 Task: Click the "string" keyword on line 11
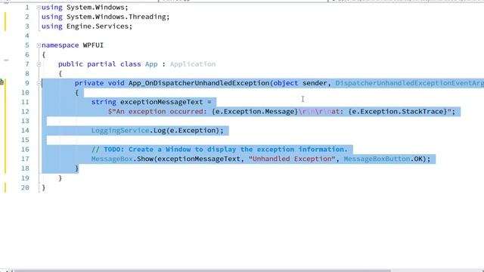click(104, 102)
